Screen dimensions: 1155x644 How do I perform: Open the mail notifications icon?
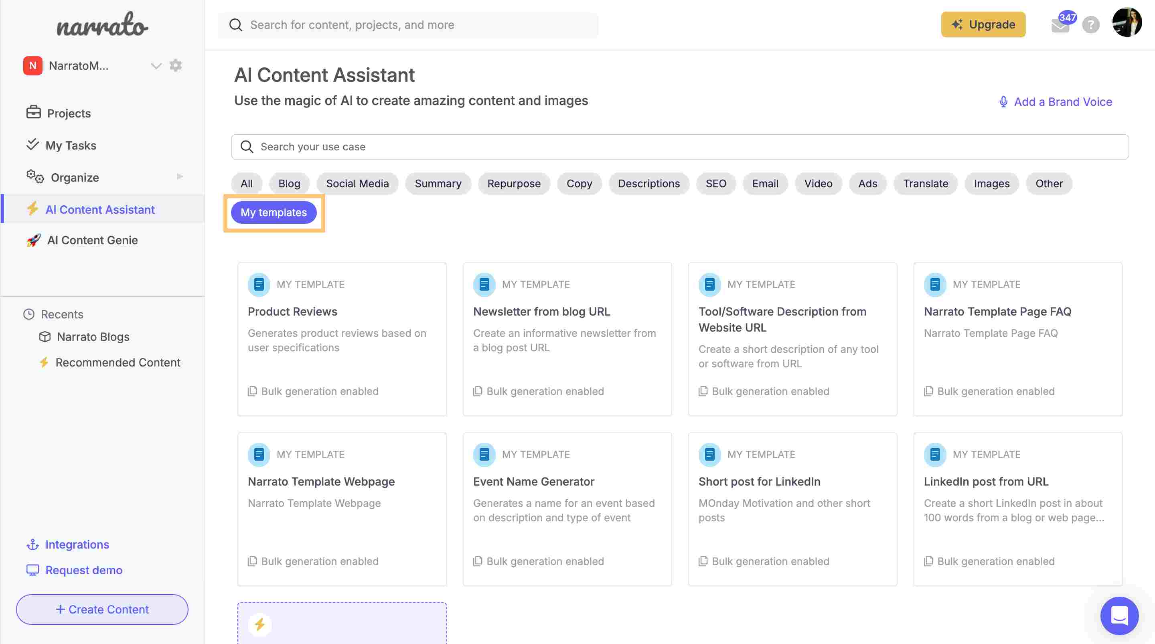point(1060,25)
